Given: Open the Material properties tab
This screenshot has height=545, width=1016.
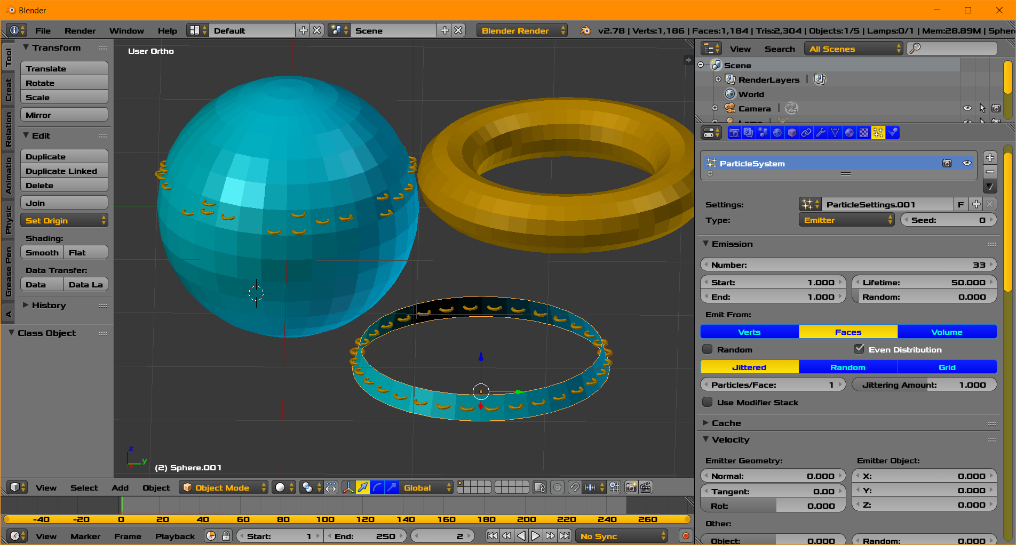Looking at the screenshot, I should click(850, 133).
